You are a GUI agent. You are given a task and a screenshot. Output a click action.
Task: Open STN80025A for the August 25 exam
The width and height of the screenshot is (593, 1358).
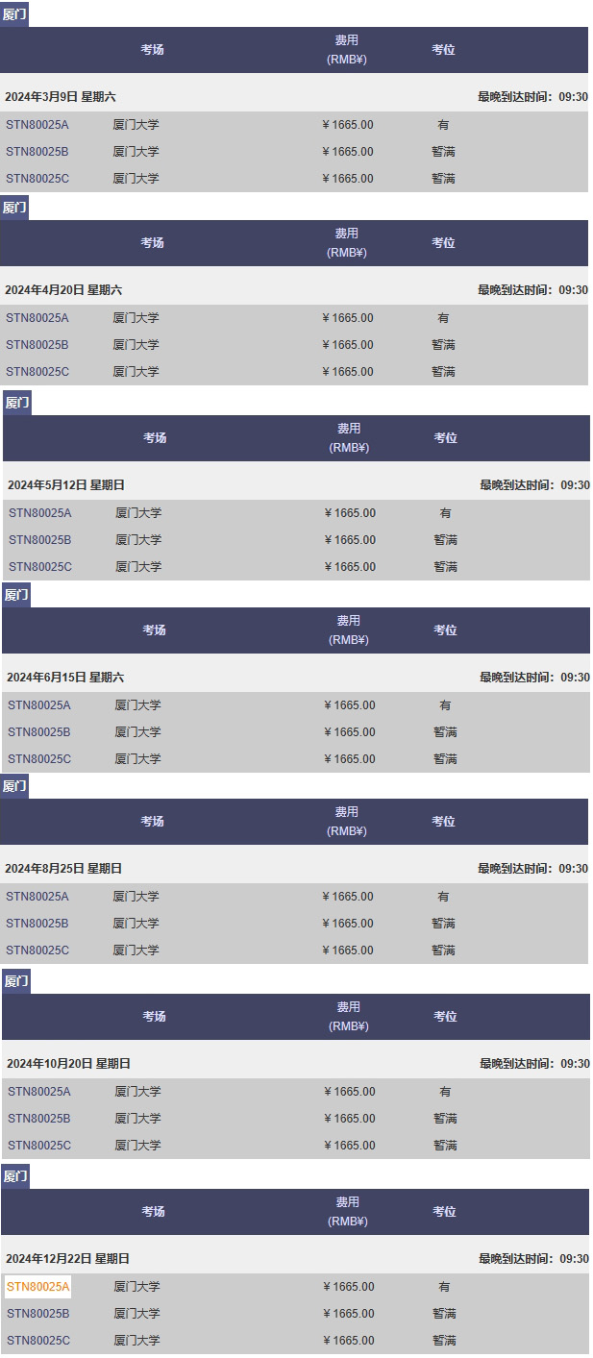pyautogui.click(x=37, y=897)
